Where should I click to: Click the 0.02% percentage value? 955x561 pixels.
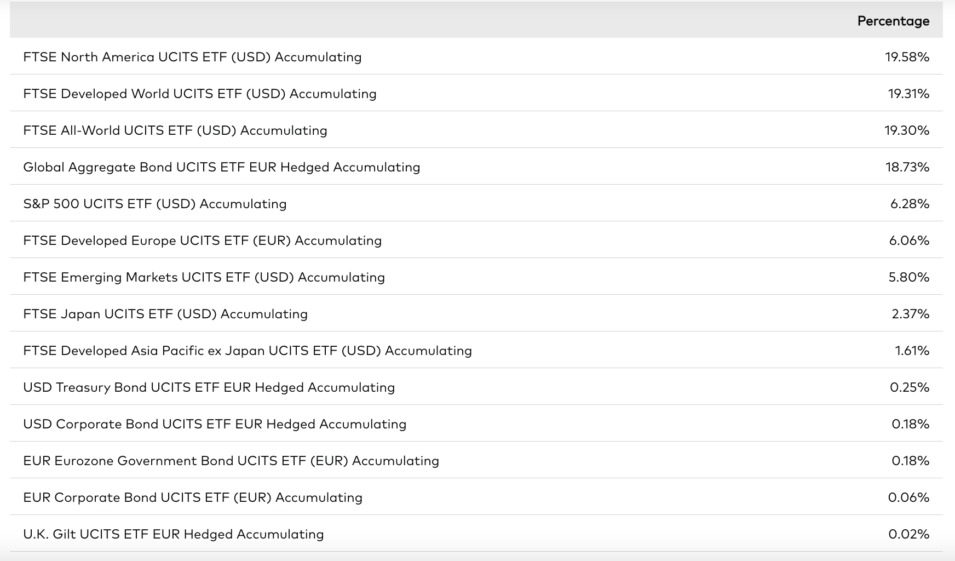click(x=909, y=534)
